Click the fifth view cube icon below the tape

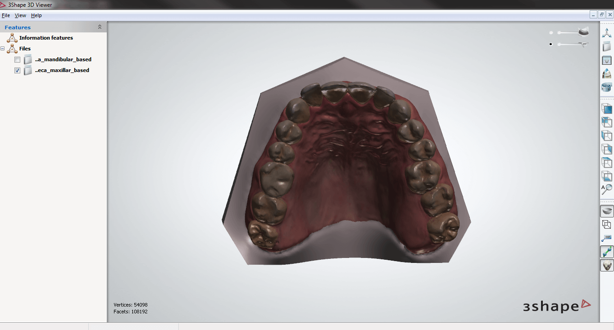click(607, 163)
